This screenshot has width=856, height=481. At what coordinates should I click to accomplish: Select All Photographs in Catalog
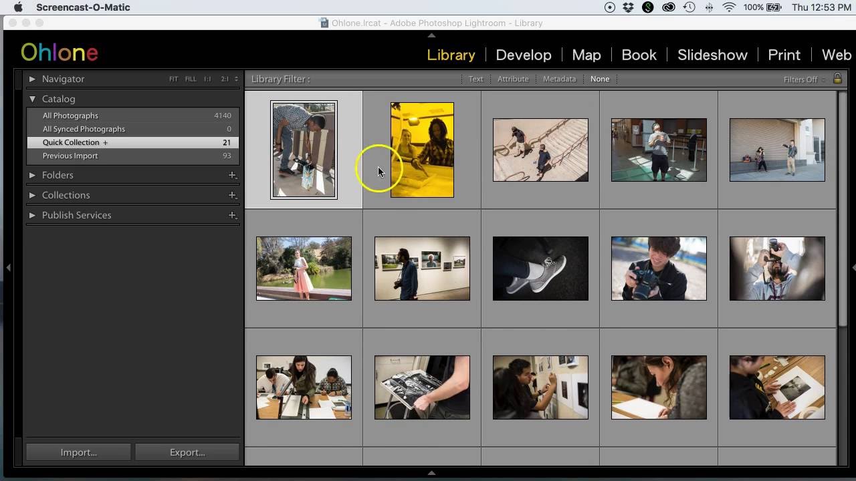[132, 116]
